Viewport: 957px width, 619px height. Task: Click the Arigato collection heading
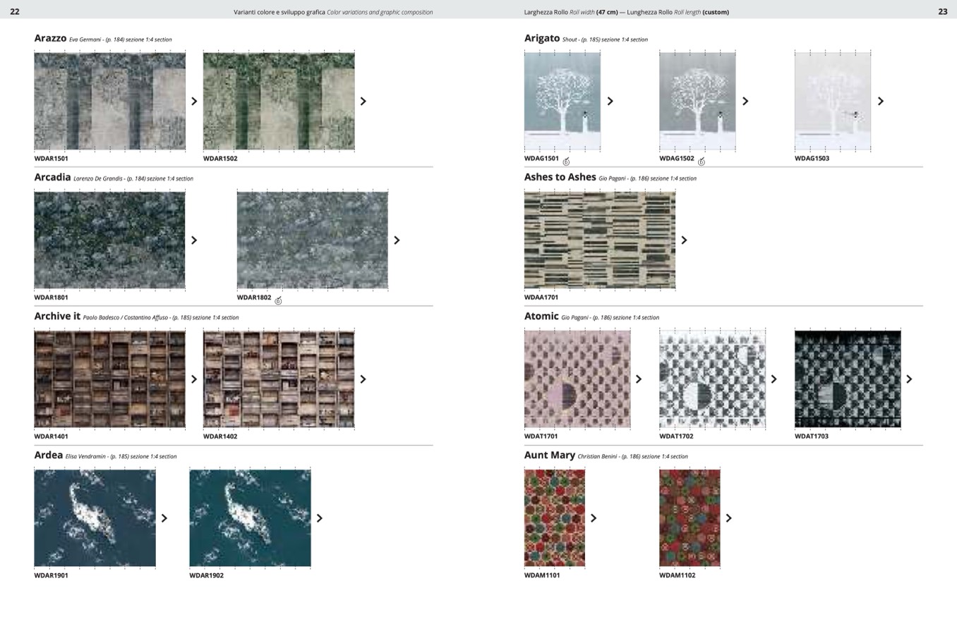541,38
